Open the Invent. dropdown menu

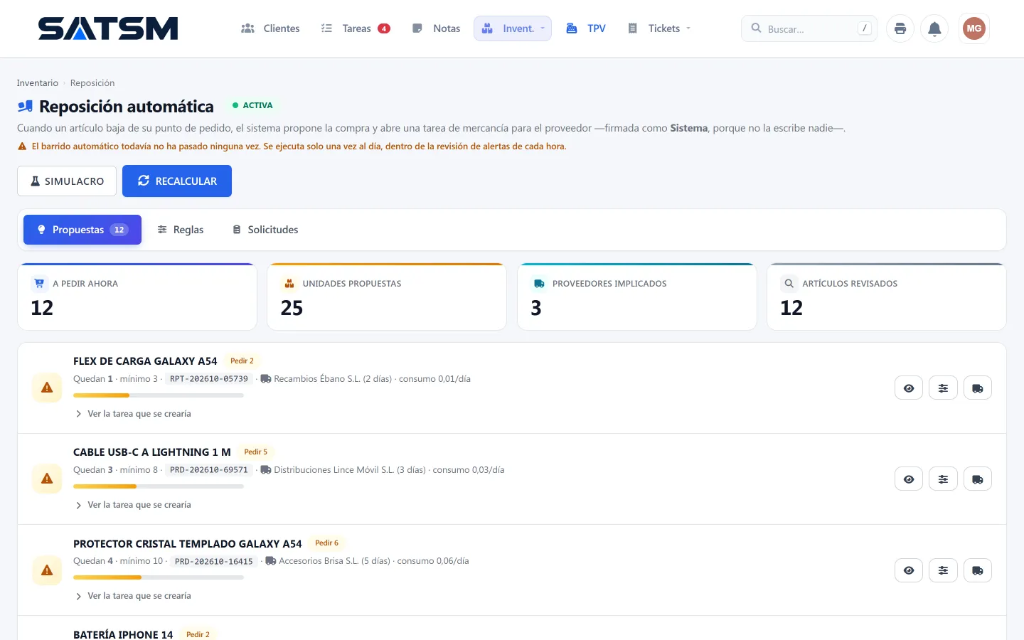tap(513, 28)
